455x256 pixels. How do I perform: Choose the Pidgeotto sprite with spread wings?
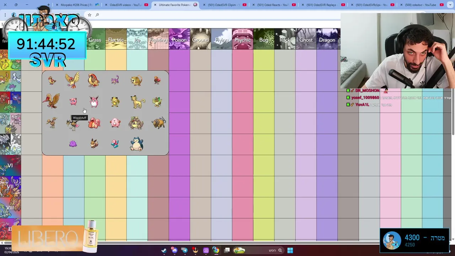72,80
